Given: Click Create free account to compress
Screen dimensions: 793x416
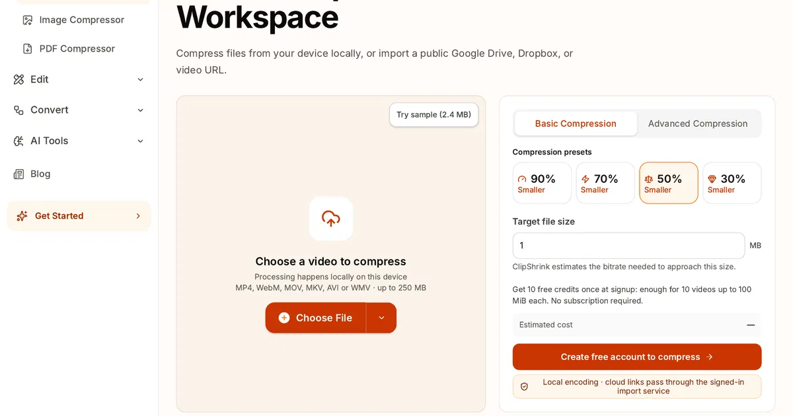Looking at the screenshot, I should (637, 357).
